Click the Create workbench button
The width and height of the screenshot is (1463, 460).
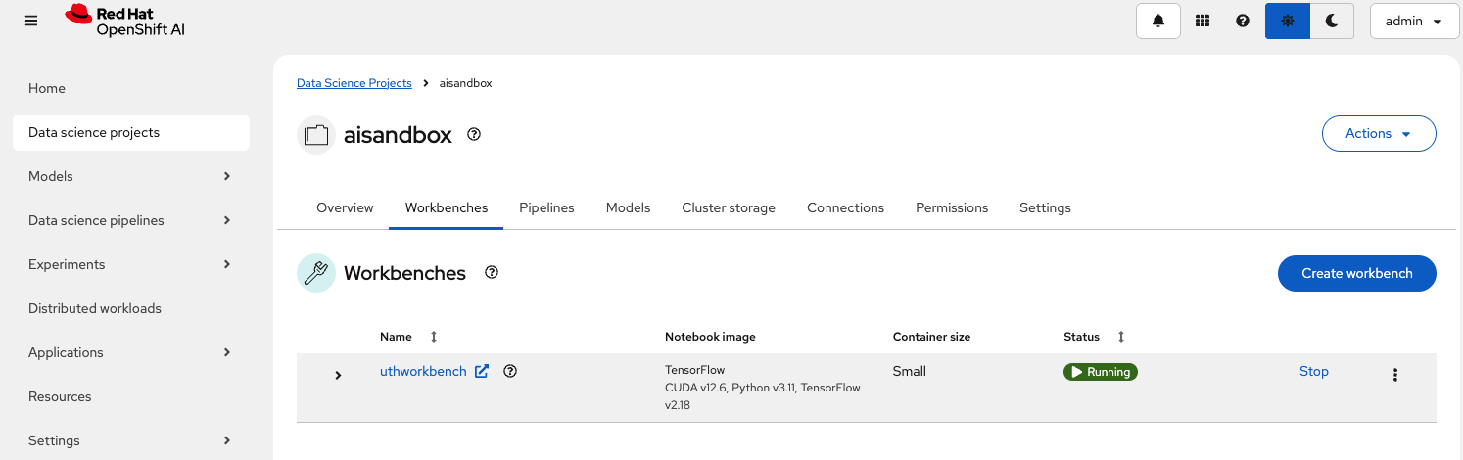click(x=1356, y=273)
